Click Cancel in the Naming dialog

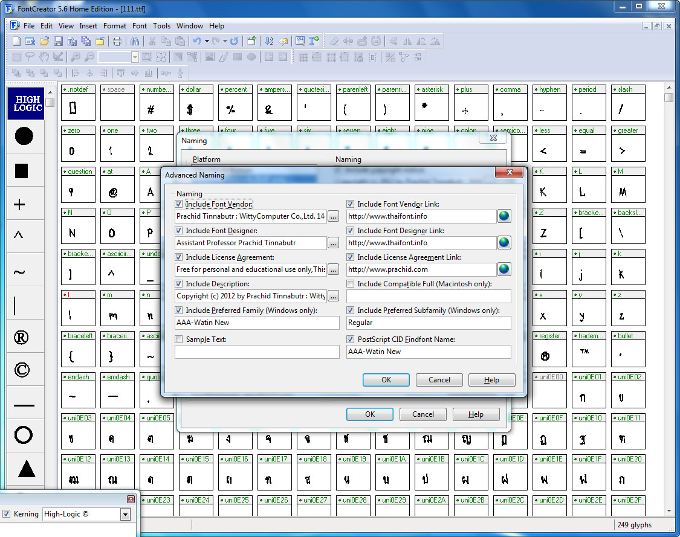tap(423, 414)
